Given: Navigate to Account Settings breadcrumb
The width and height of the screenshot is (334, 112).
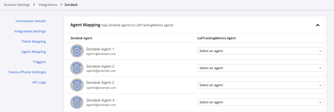Looking at the screenshot, I should click(17, 5).
